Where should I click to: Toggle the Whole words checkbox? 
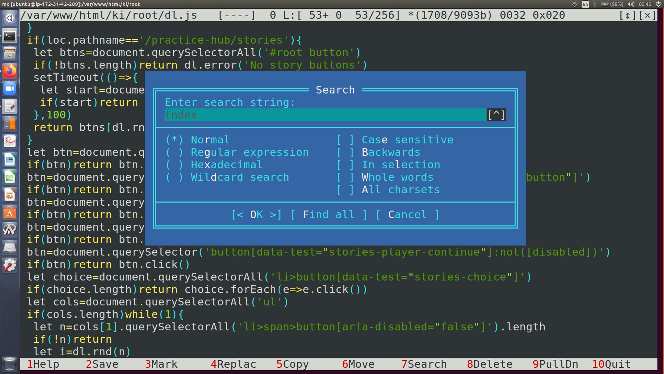(345, 177)
